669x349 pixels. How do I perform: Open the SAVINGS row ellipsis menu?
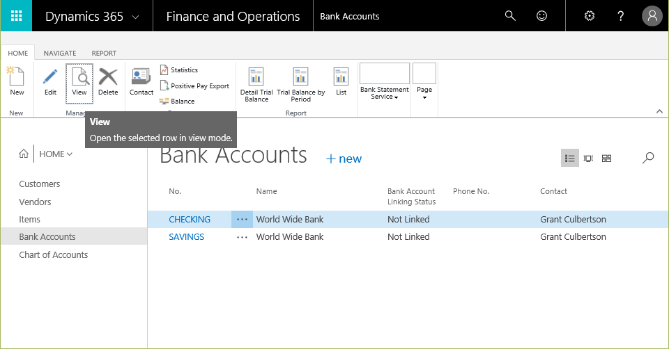point(242,237)
